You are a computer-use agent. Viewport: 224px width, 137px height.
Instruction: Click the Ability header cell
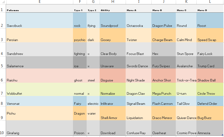113,9
